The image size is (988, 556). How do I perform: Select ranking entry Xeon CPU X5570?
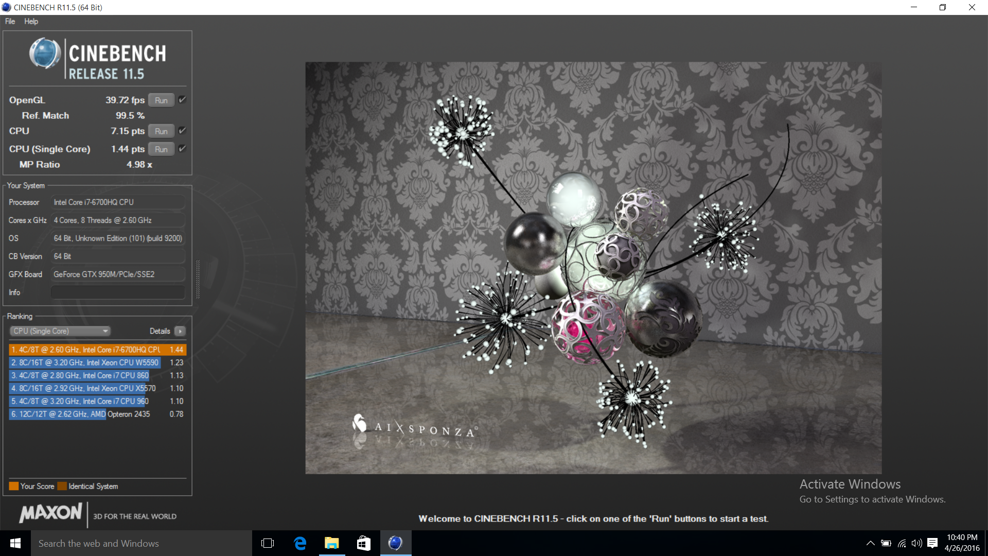(97, 388)
